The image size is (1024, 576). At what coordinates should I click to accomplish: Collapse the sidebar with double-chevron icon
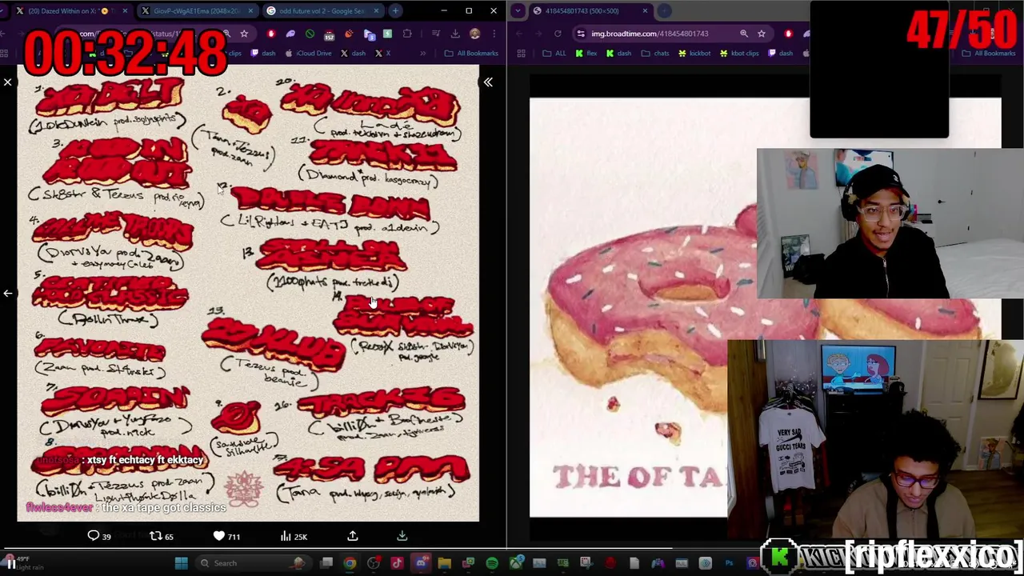tap(488, 82)
